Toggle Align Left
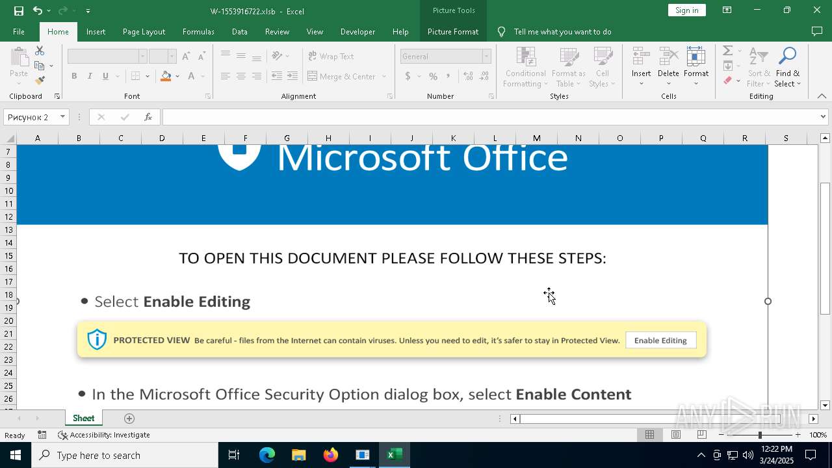This screenshot has width=832, height=468. pos(226,76)
